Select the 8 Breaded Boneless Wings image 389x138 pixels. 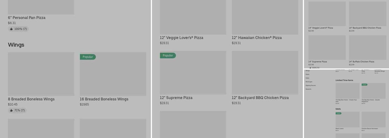41,74
